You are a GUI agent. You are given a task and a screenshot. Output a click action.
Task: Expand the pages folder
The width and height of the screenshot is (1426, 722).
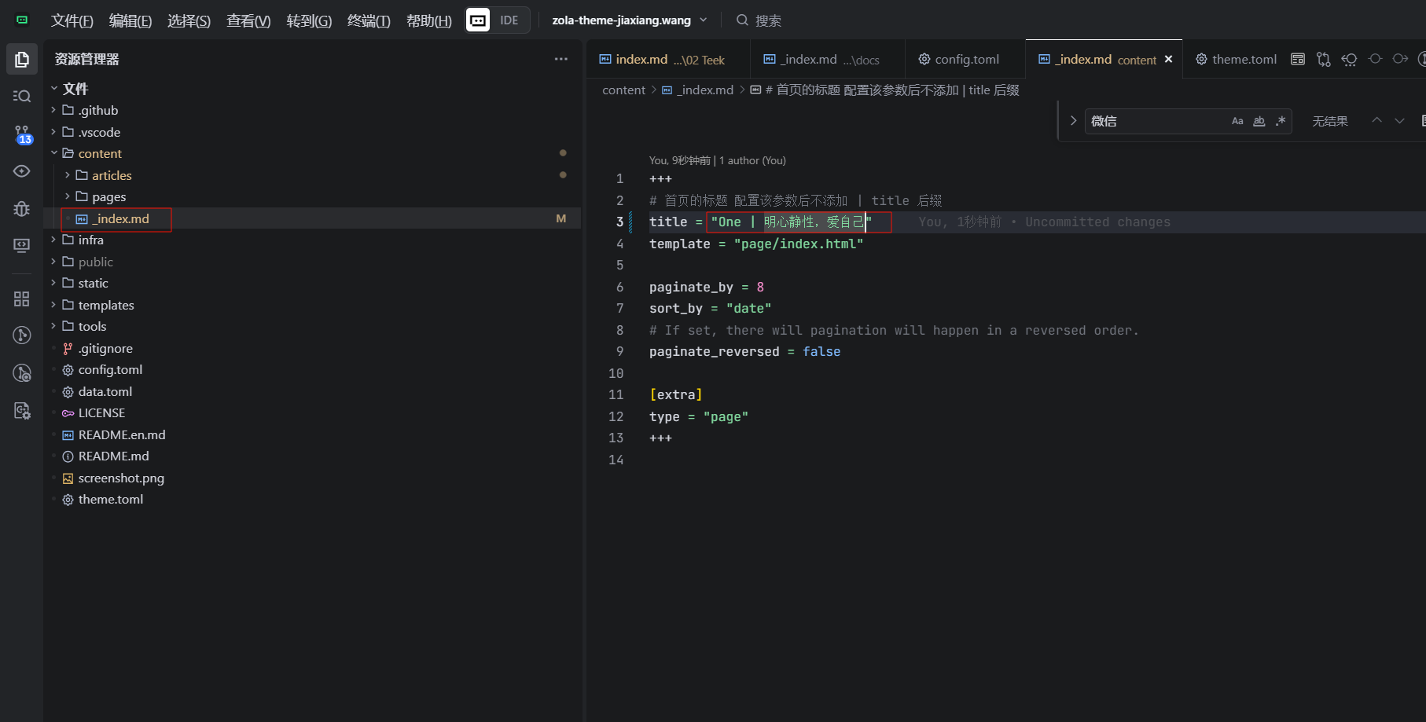[68, 196]
